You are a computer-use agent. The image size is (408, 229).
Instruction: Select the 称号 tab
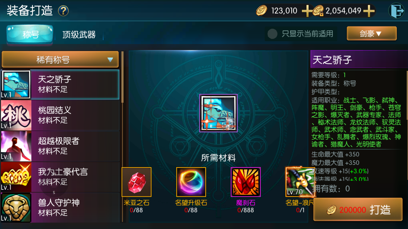pos(30,34)
